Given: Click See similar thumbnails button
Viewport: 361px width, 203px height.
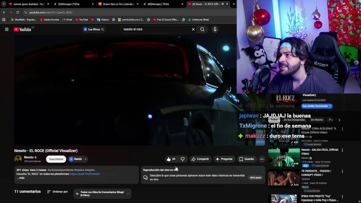Looking at the screenshot, I should click(x=317, y=106).
